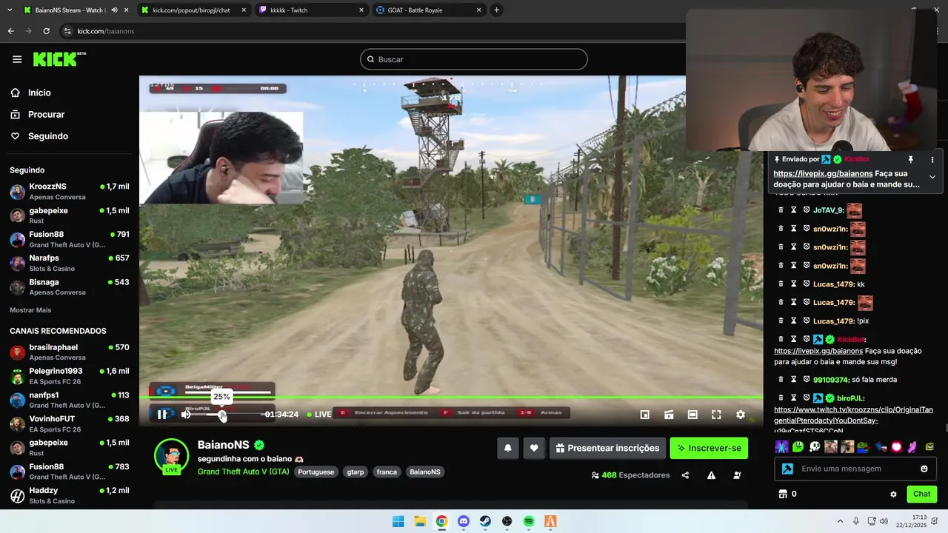Send message with green Chat button

pos(921,494)
